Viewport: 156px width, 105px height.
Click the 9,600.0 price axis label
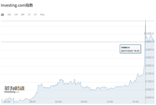pos(150,97)
